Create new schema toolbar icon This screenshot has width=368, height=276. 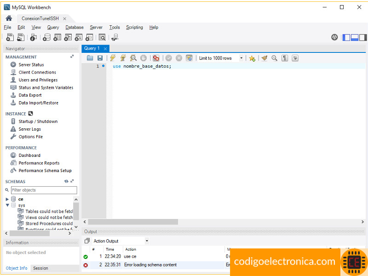(46, 37)
